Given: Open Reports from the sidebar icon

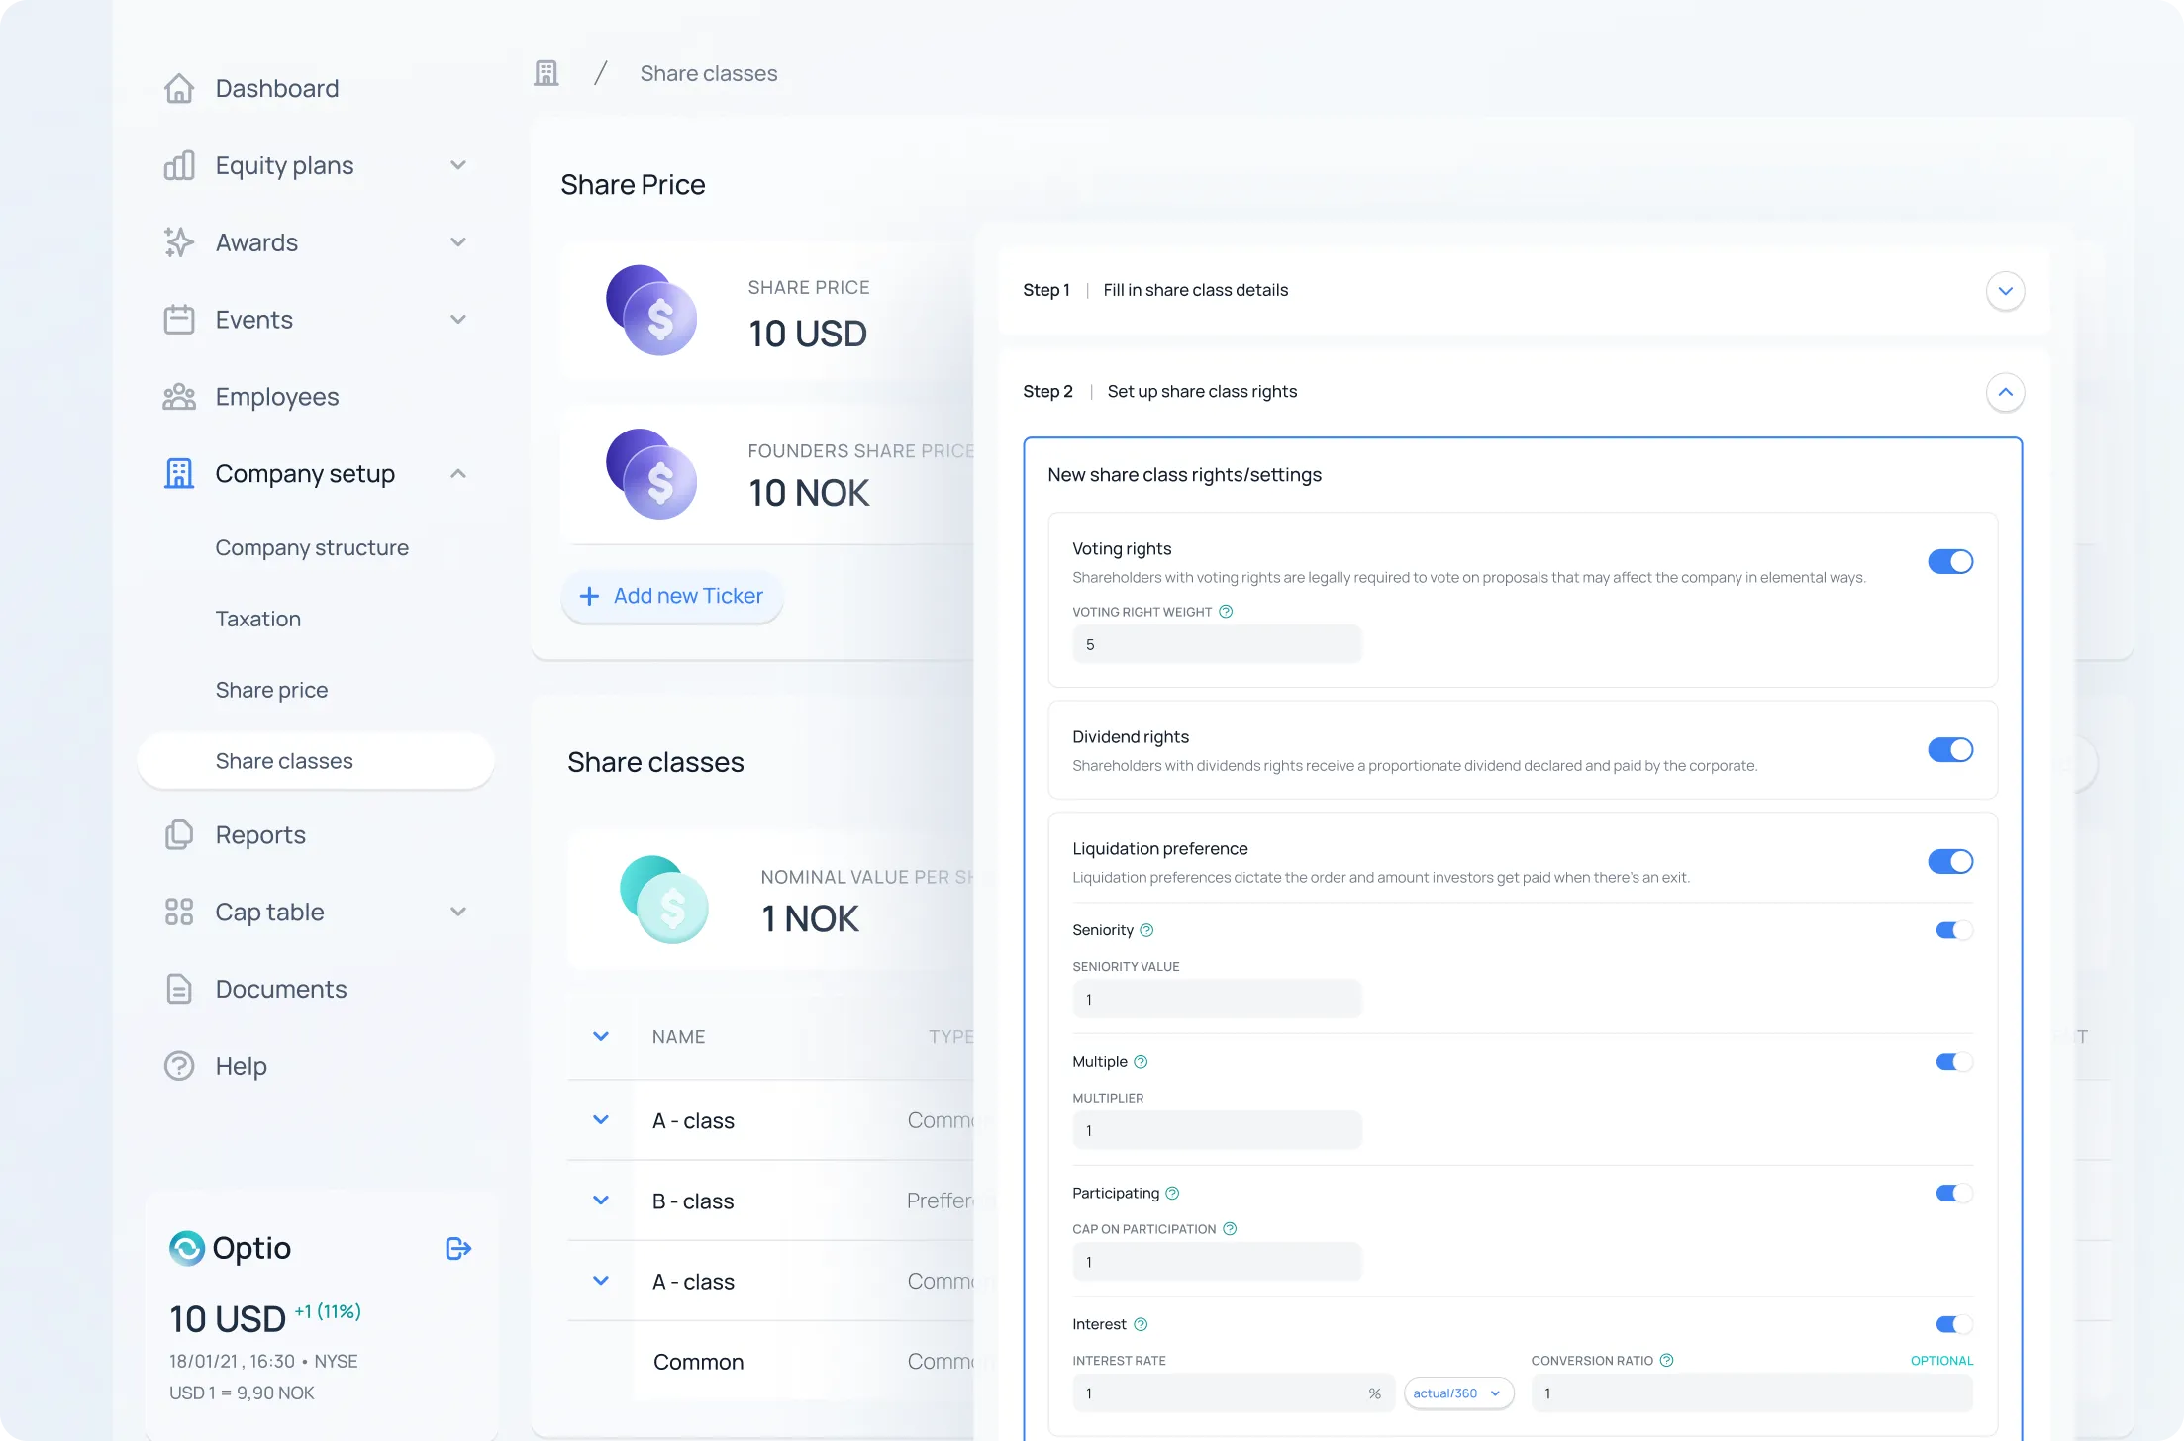Looking at the screenshot, I should point(179,834).
